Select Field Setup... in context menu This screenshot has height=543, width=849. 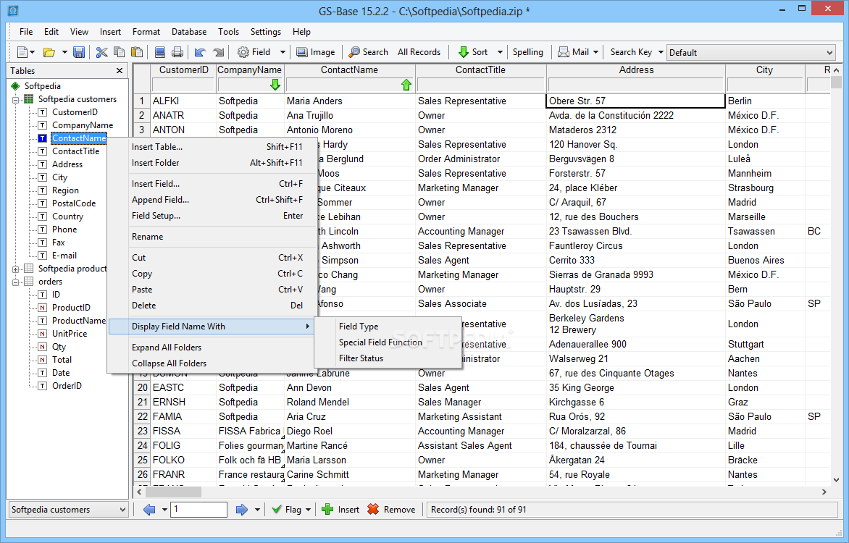tap(156, 216)
